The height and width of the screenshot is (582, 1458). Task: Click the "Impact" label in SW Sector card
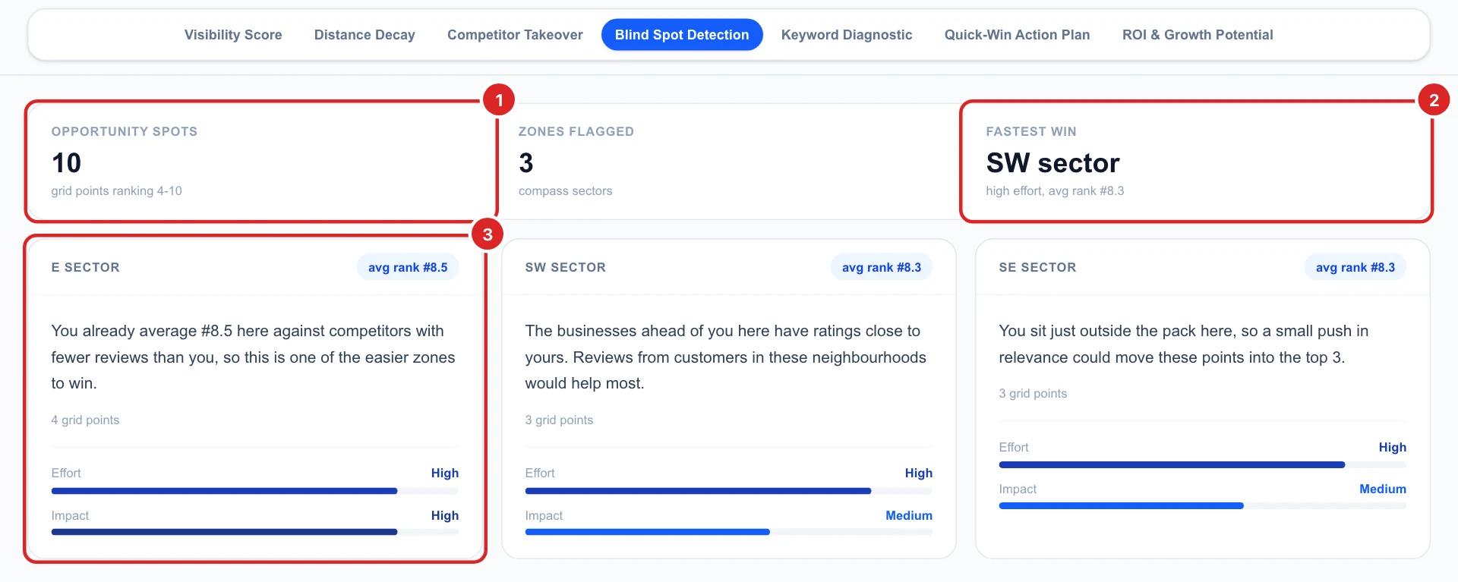click(544, 515)
